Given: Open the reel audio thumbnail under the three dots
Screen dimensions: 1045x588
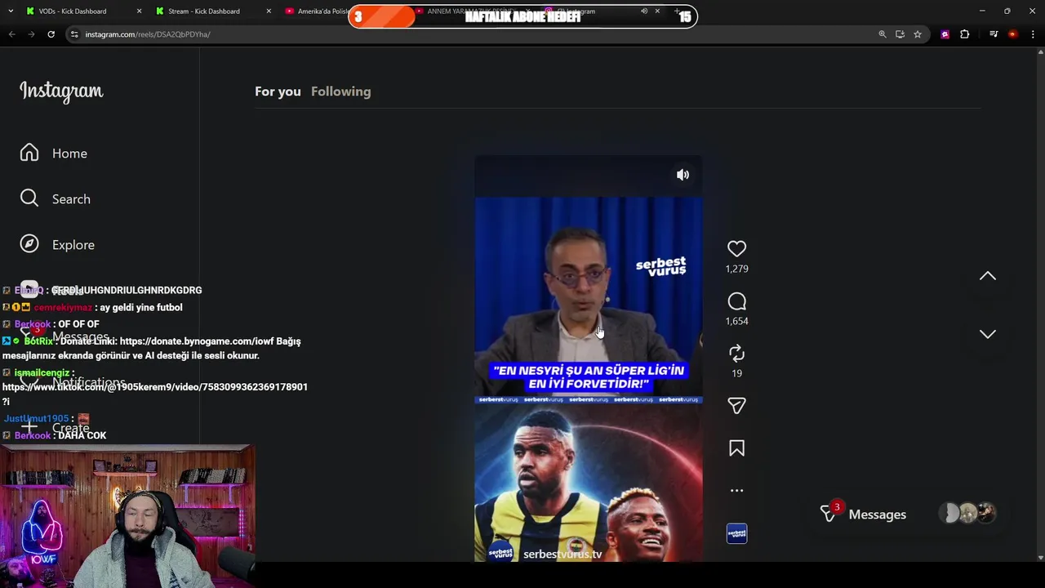Looking at the screenshot, I should click(x=736, y=534).
